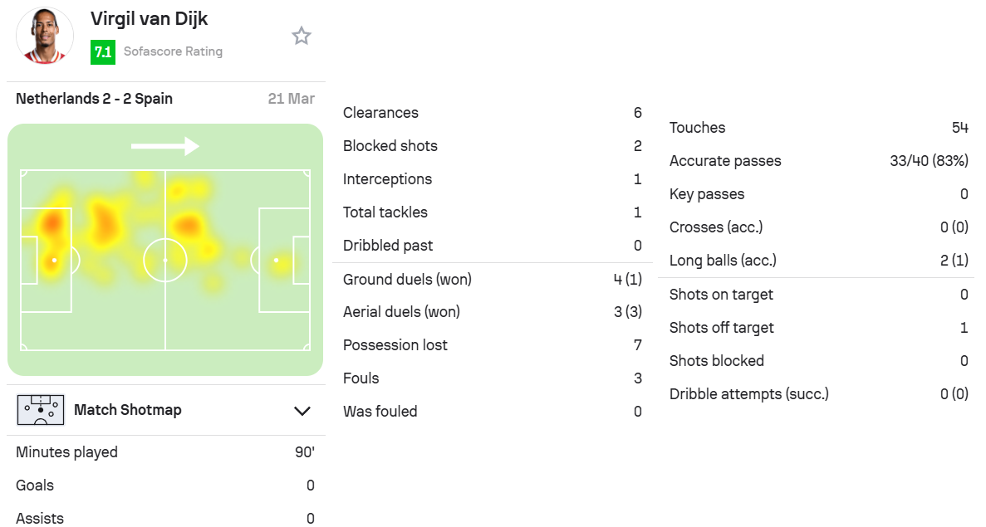This screenshot has width=986, height=527.
Task: Select the Aerial duels (won) row
Action: [493, 311]
